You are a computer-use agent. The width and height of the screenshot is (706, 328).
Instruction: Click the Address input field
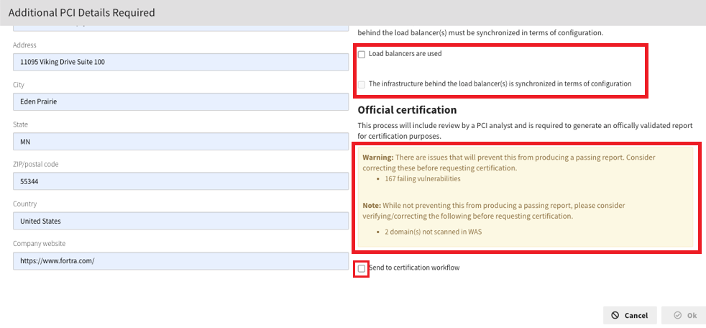(178, 63)
